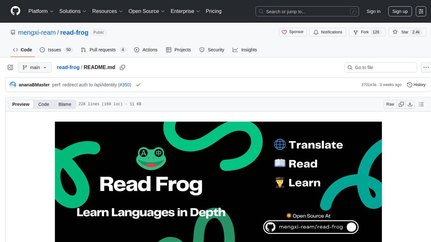Image resolution: width=431 pixels, height=242 pixels.
Task: Open the read-frog repository title link
Action: point(74,32)
